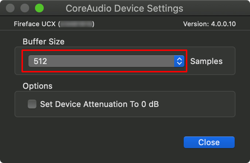
Task: Click the "Set Device Attenuation To 0 dB" label
Action: [x=99, y=104]
